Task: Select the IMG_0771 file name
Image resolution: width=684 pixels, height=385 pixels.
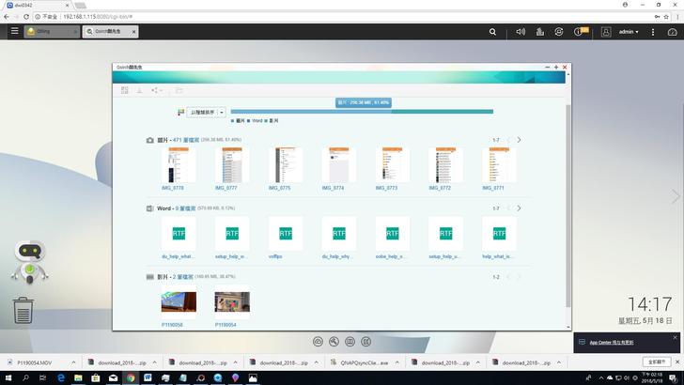Action: [x=493, y=188]
